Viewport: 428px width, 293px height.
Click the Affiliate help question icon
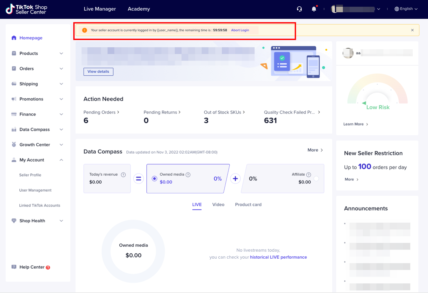coord(309,175)
